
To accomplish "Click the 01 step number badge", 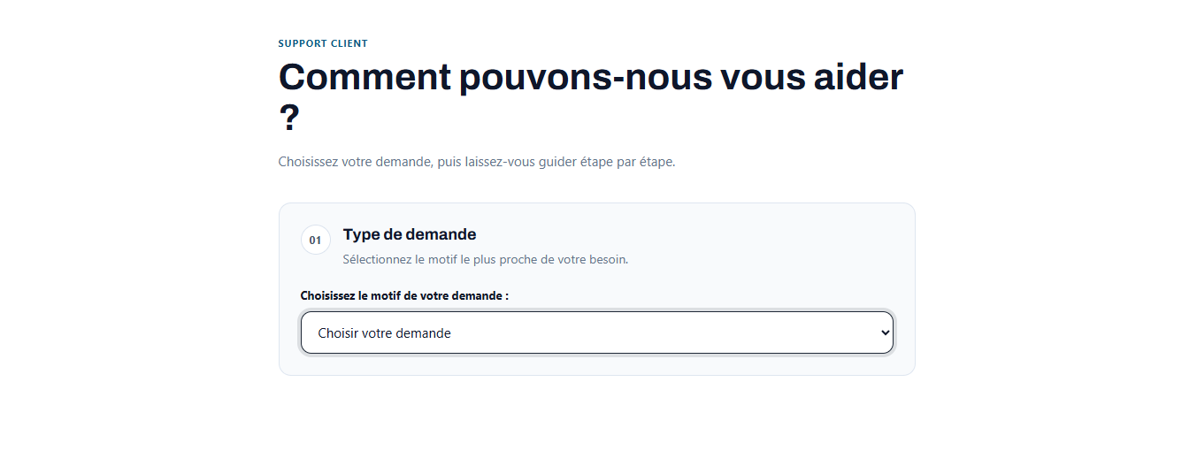I will [x=316, y=240].
